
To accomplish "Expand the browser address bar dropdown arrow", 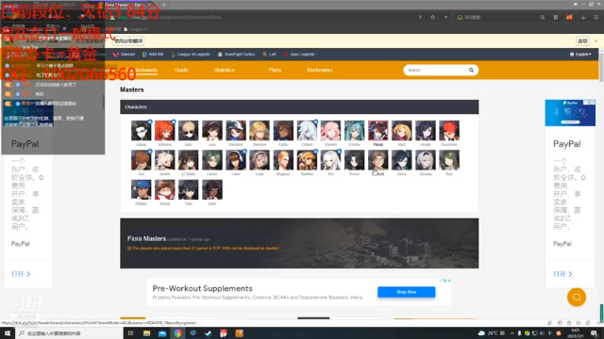I will 445,17.
